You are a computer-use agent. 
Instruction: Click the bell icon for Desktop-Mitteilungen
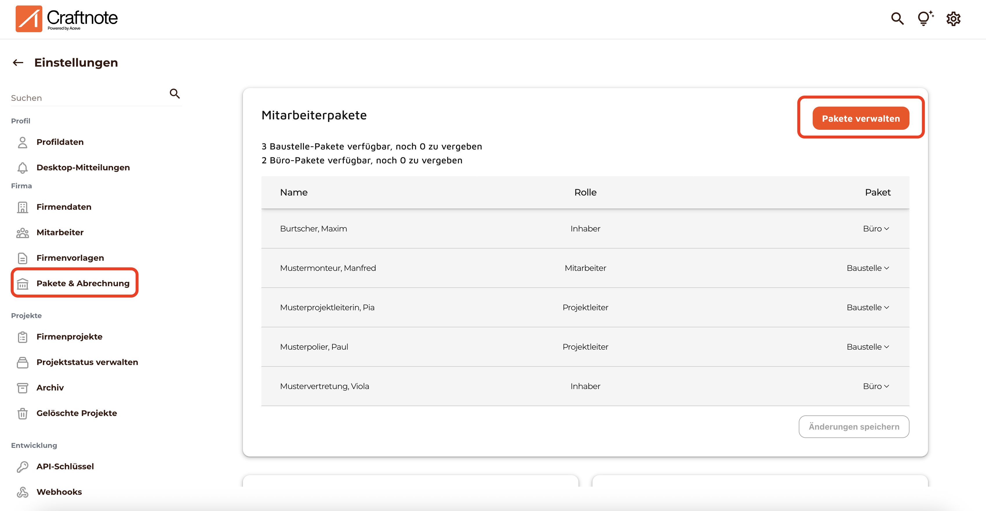coord(23,167)
